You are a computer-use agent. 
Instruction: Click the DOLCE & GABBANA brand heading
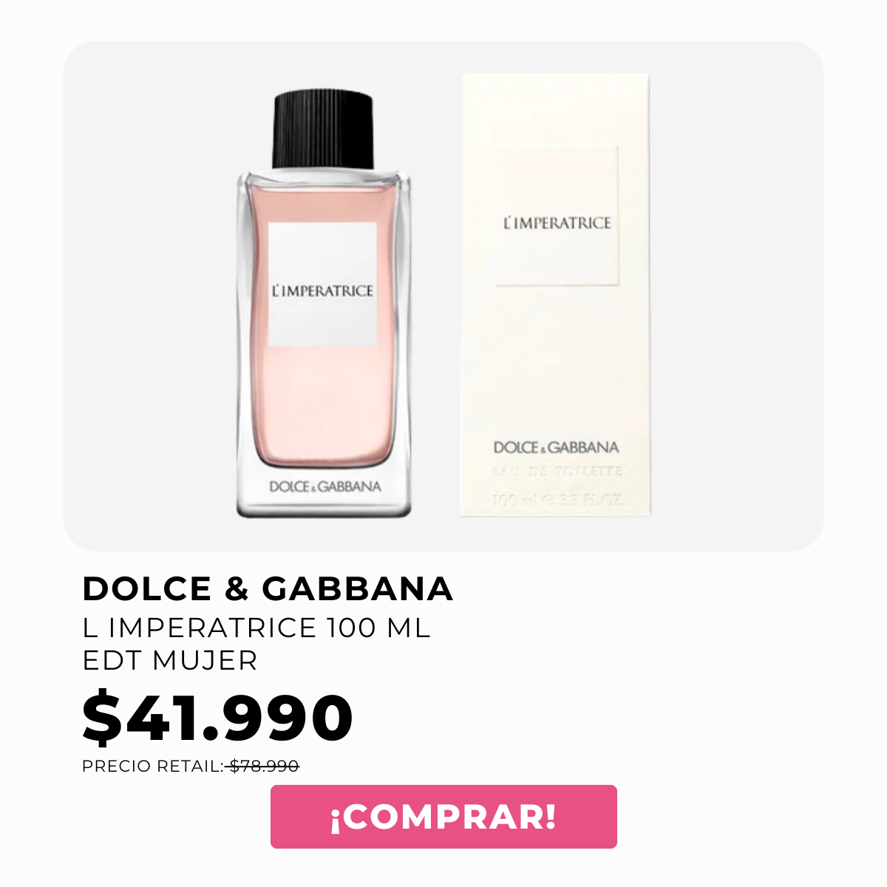(x=268, y=588)
